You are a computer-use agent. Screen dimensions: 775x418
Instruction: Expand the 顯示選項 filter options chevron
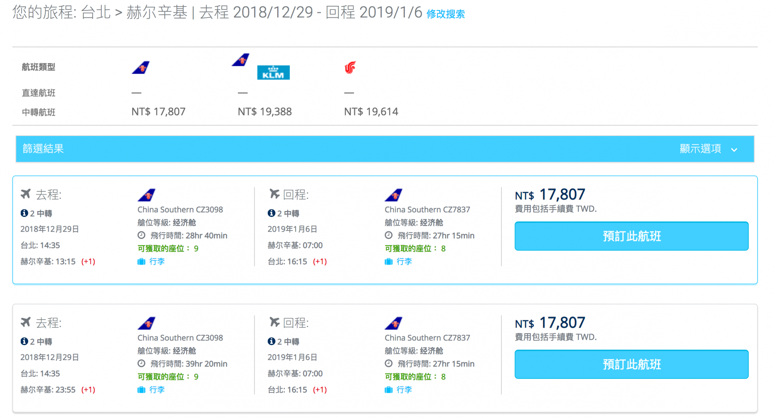[734, 150]
